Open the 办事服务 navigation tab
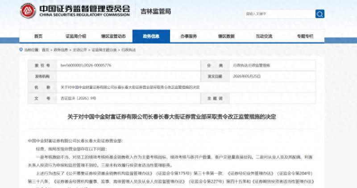Viewport: 357px width, 188px height. [188, 36]
